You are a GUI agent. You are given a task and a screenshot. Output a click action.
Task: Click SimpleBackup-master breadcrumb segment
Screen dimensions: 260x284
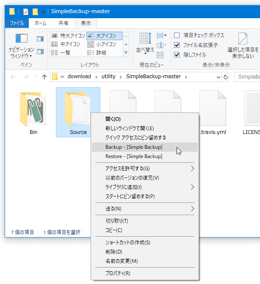153,76
